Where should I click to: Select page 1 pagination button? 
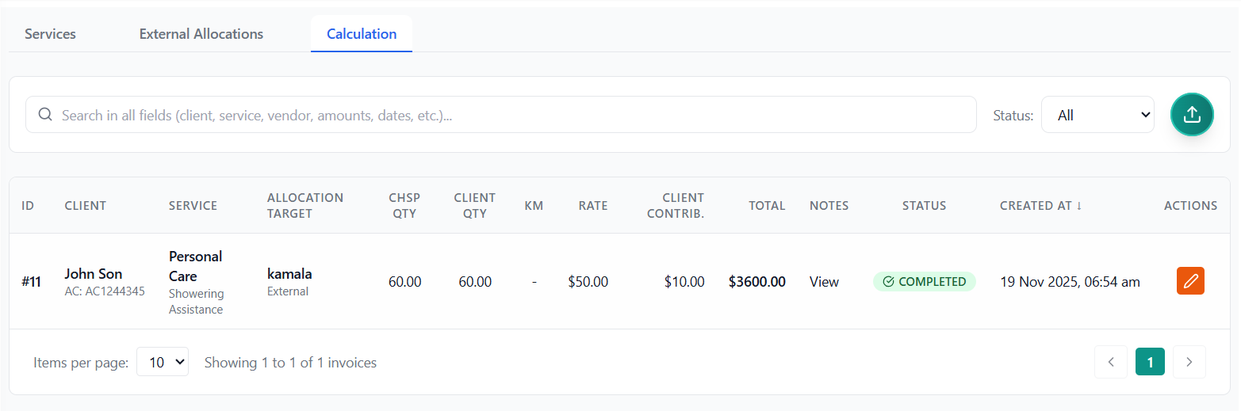(x=1150, y=363)
